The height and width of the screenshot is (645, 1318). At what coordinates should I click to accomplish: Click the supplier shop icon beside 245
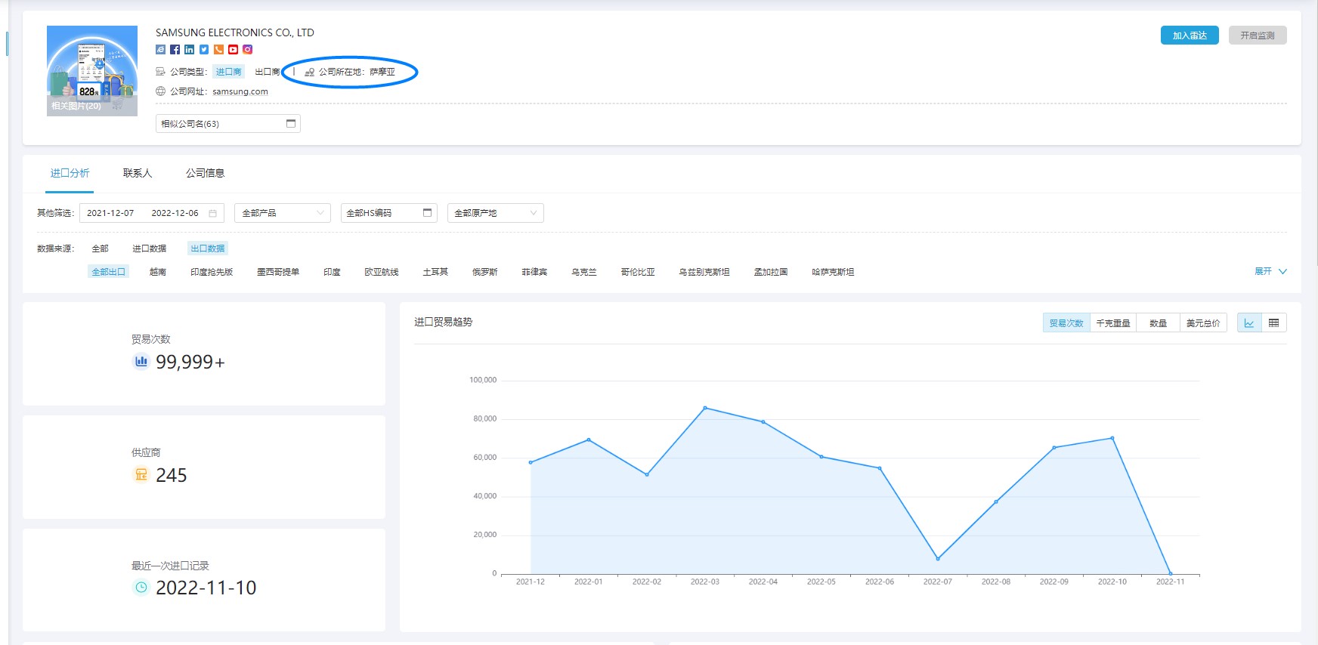coord(141,474)
